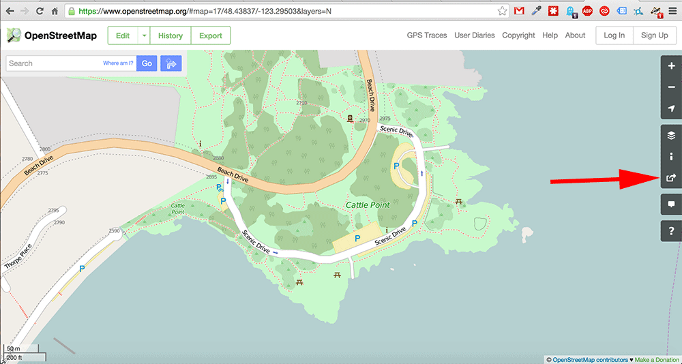Open the OpenStreetMap contributors link
This screenshot has height=364, width=682.
(590, 360)
